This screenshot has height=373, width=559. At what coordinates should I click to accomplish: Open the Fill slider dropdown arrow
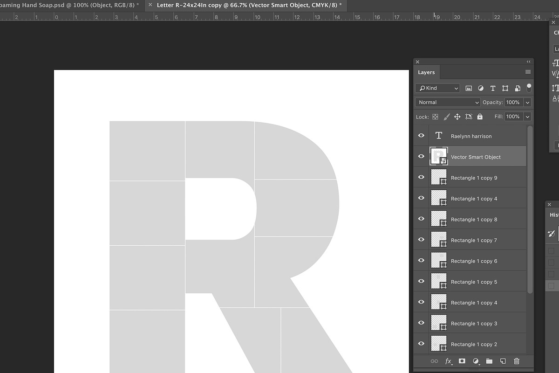click(x=527, y=117)
